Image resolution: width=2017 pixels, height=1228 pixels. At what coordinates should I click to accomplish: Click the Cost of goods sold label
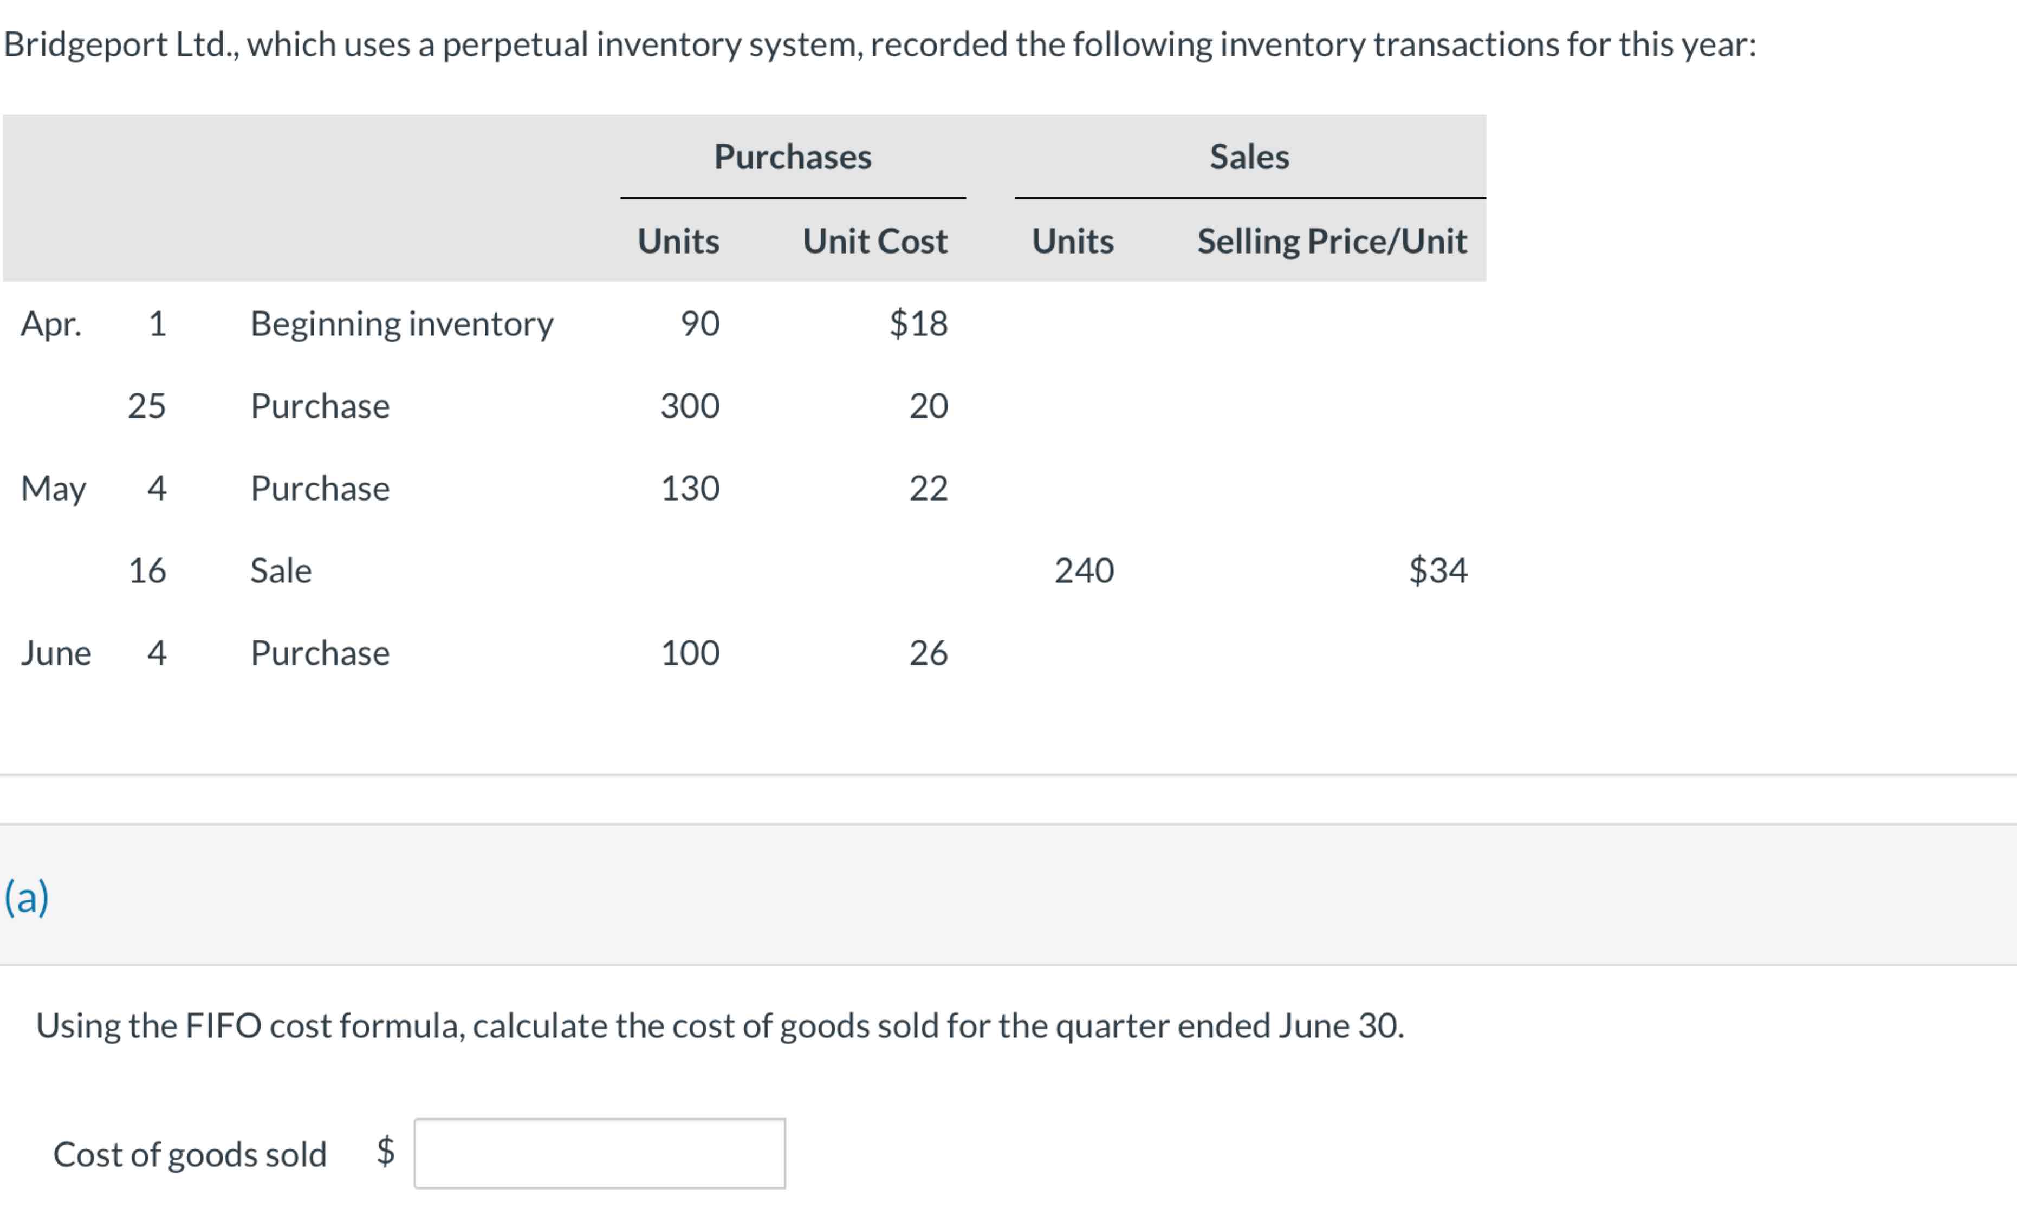tap(190, 1154)
